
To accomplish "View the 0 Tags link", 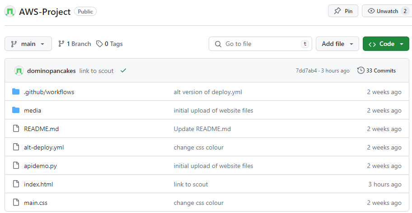I will [110, 44].
